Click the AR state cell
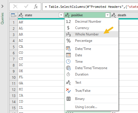138x113 pixels. (41, 35)
